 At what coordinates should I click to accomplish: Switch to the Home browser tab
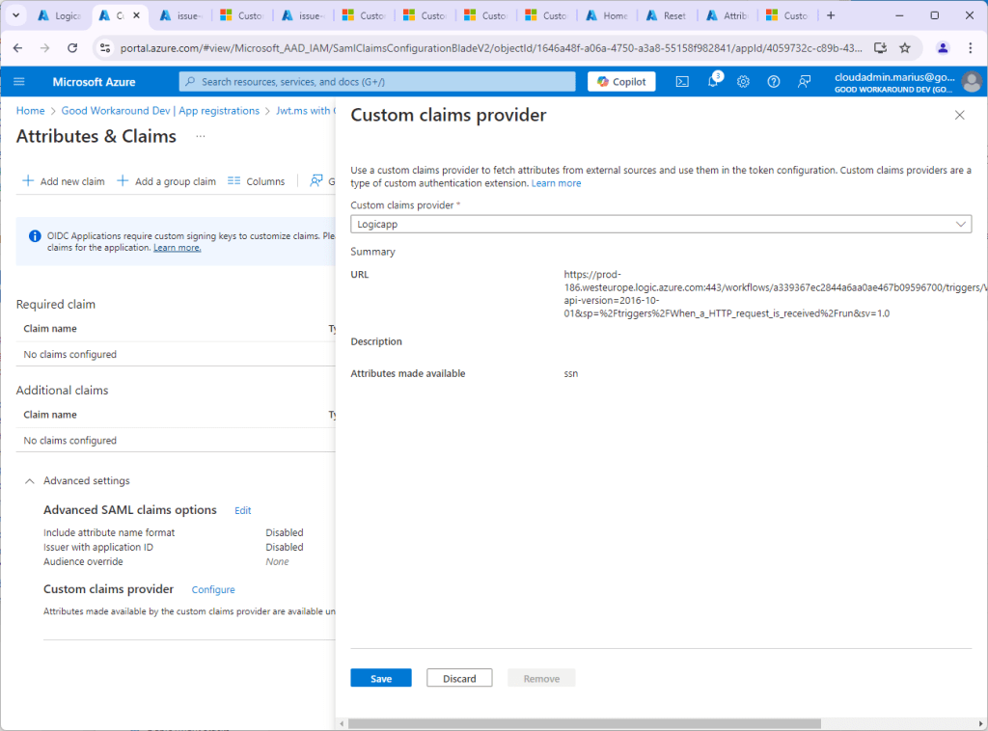pos(606,15)
